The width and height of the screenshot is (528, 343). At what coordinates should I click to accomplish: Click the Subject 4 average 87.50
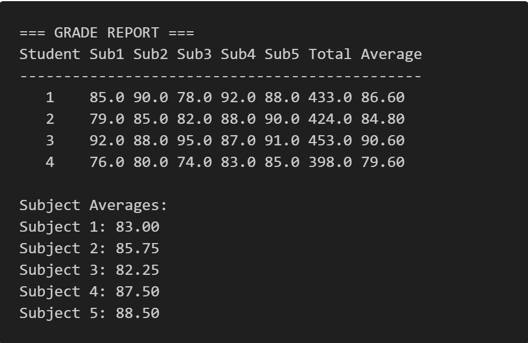[x=137, y=291]
